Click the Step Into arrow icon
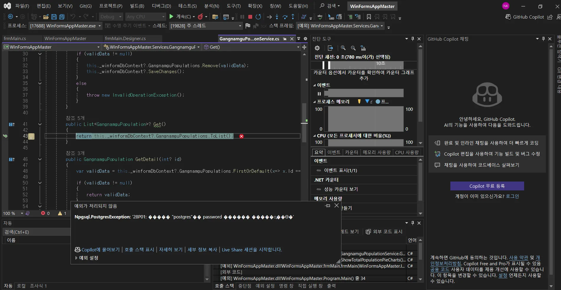Image resolution: width=561 pixels, height=290 pixels. [x=277, y=17]
